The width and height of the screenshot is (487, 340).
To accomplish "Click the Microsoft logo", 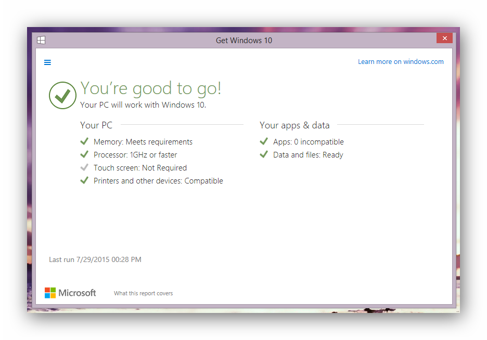I will click(70, 293).
